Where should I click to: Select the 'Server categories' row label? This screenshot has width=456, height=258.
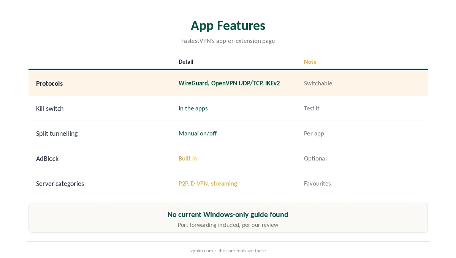pos(60,184)
